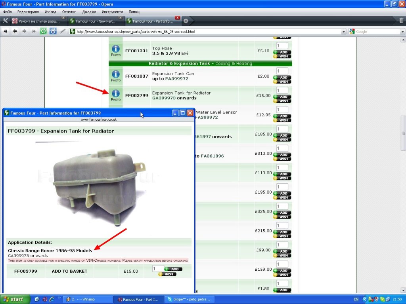Click the scrollbar down arrow
Image resolution: width=406 pixels, height=304 pixels.
(403, 290)
